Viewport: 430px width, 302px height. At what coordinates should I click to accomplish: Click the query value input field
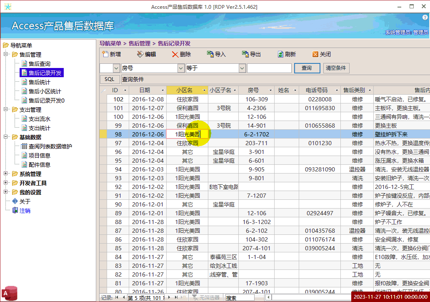[x=269, y=68]
